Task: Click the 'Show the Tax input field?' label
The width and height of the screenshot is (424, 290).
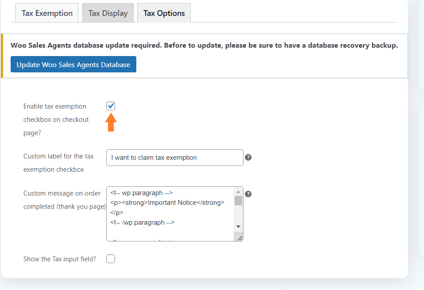Action: (60, 259)
